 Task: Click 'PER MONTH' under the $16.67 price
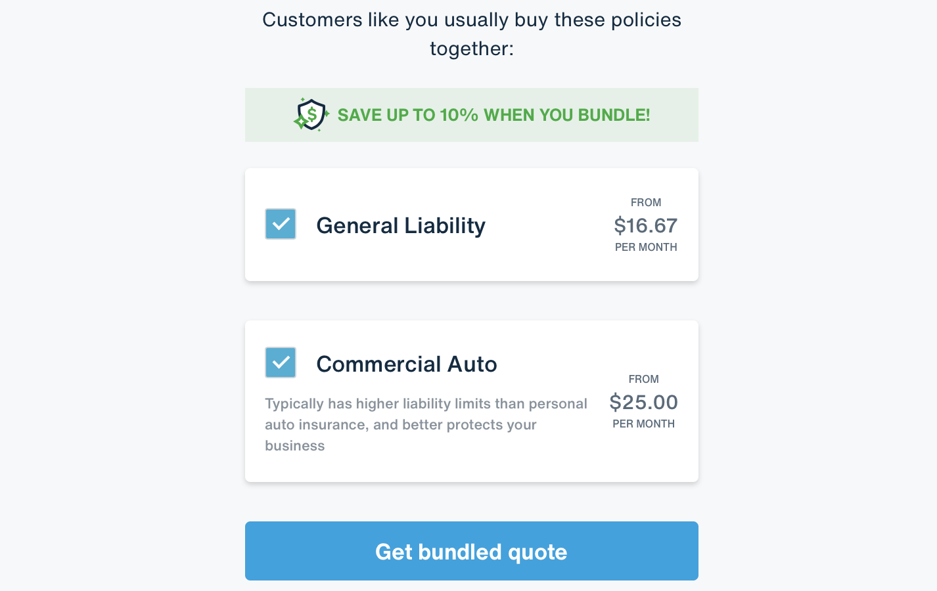point(646,248)
